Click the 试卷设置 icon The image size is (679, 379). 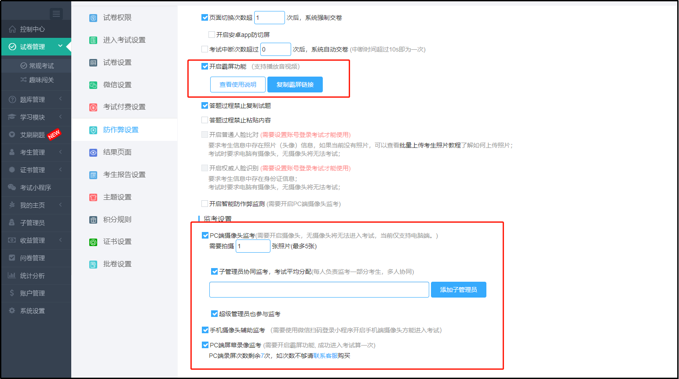(93, 63)
